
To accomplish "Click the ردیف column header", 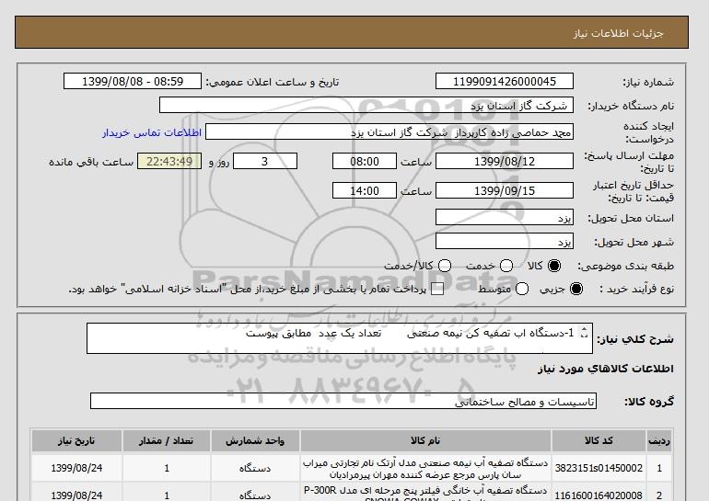I will pyautogui.click(x=658, y=440).
